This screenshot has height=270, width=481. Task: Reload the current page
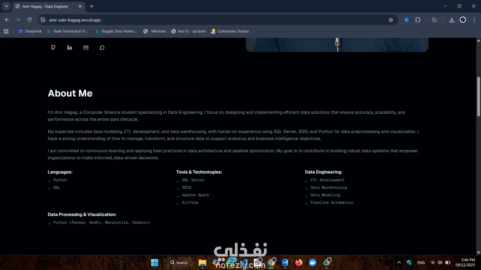(29, 20)
